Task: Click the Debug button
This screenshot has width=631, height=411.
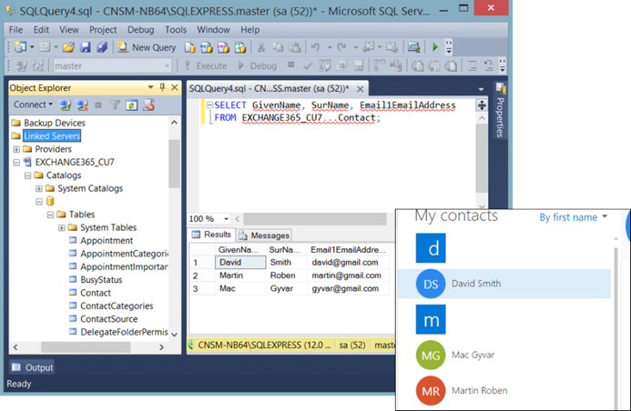Action: pos(258,65)
